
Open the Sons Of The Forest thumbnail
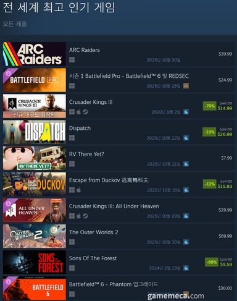[x=35, y=262]
